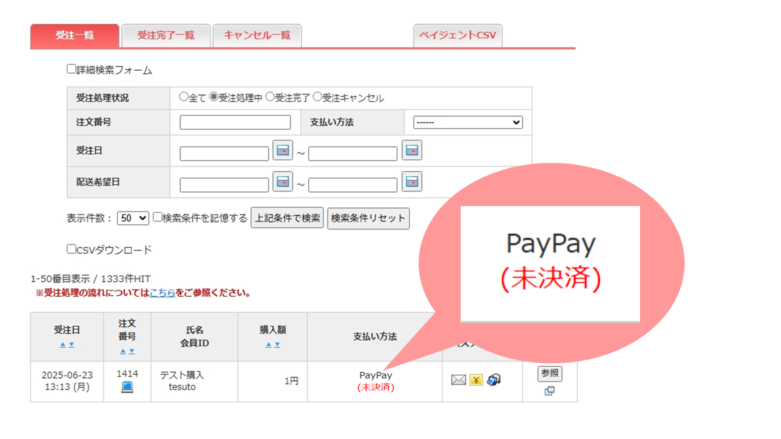Viewport: 781px width, 439px height.
Task: Sort 受注日 column ascending
Action: click(62, 344)
